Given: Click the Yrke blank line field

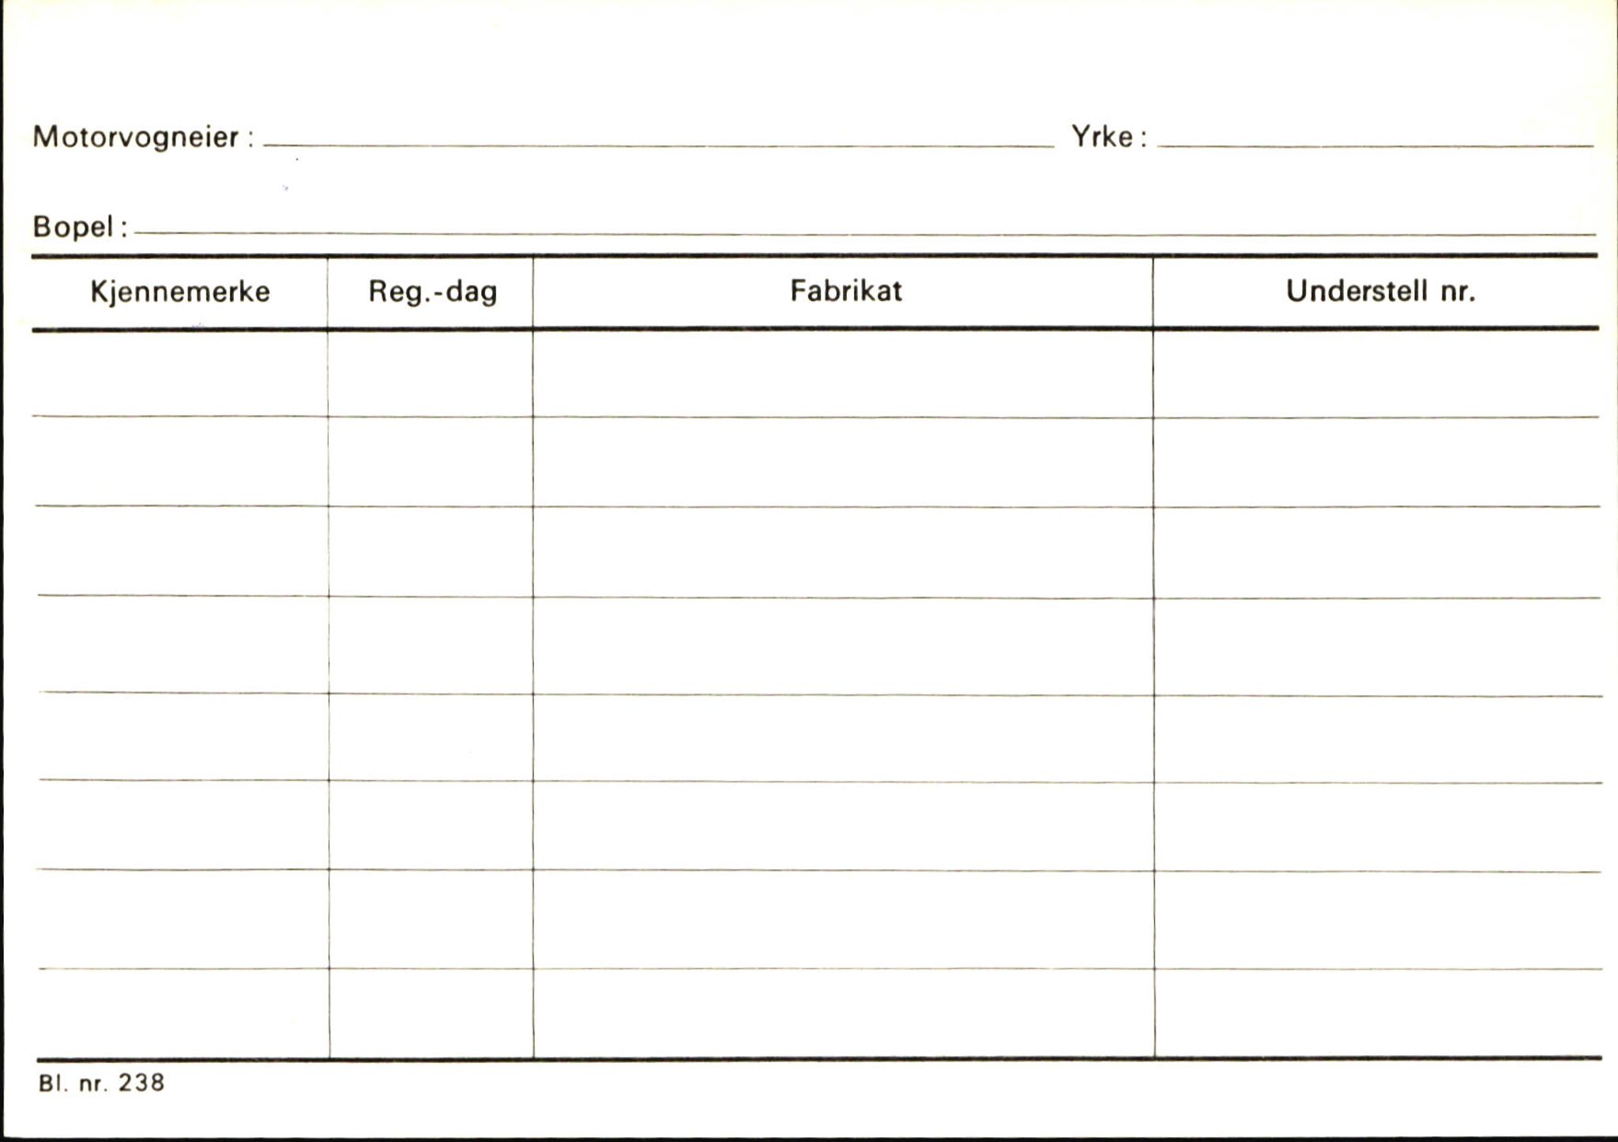Looking at the screenshot, I should point(1375,136).
